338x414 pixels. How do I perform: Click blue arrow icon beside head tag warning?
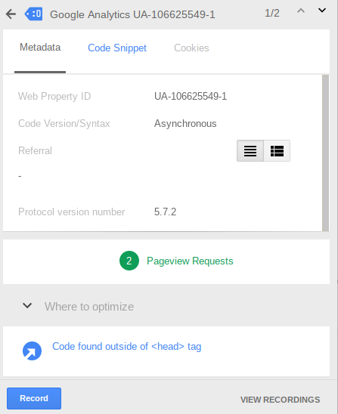tap(32, 351)
